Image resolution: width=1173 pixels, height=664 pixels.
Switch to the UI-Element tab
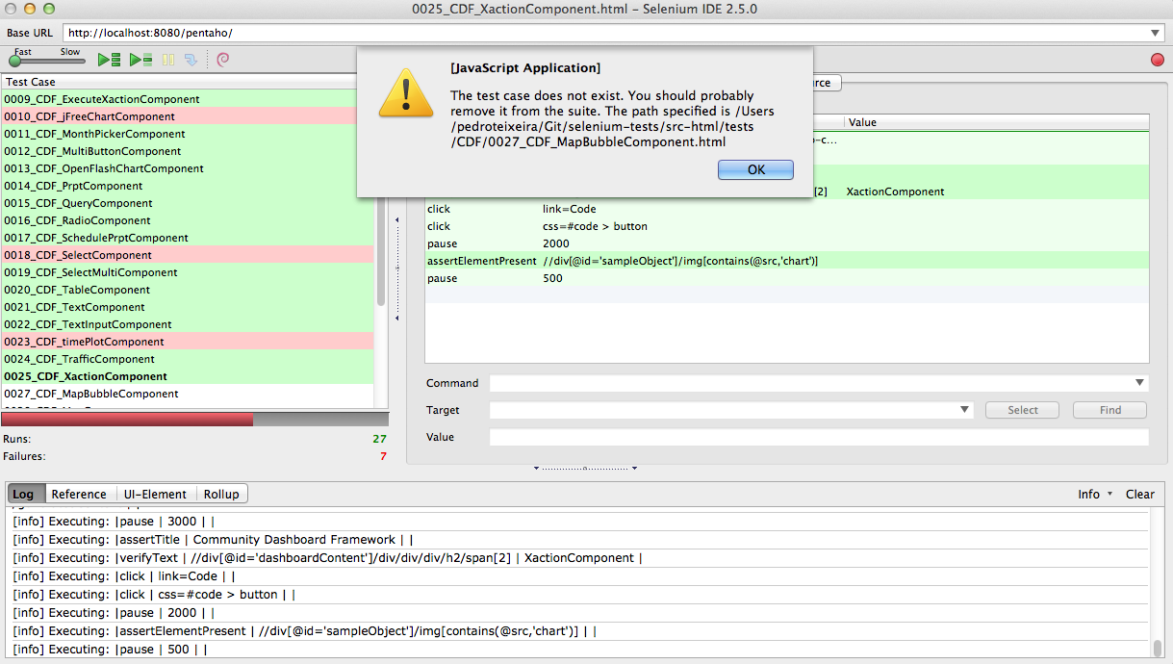156,494
